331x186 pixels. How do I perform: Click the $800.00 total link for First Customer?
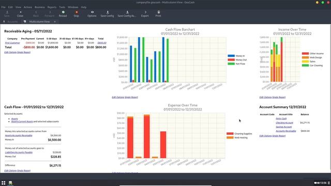(102, 43)
